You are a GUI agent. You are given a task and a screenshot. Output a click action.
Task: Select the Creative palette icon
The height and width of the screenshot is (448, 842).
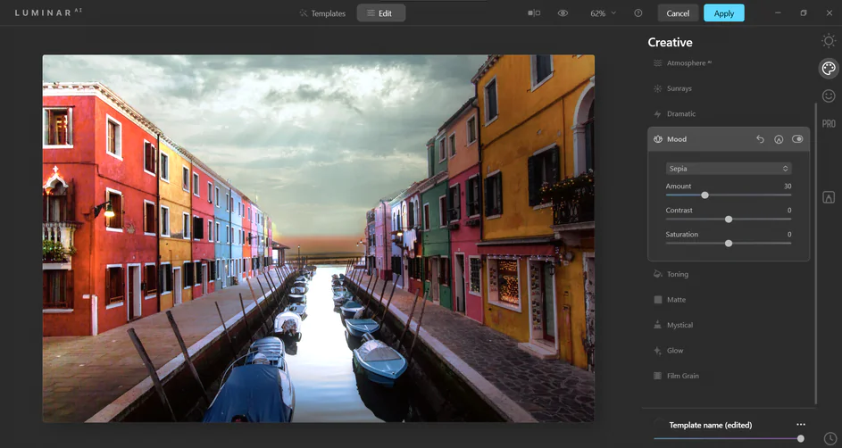click(x=829, y=69)
